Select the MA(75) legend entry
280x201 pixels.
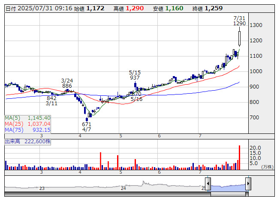pos(28,130)
